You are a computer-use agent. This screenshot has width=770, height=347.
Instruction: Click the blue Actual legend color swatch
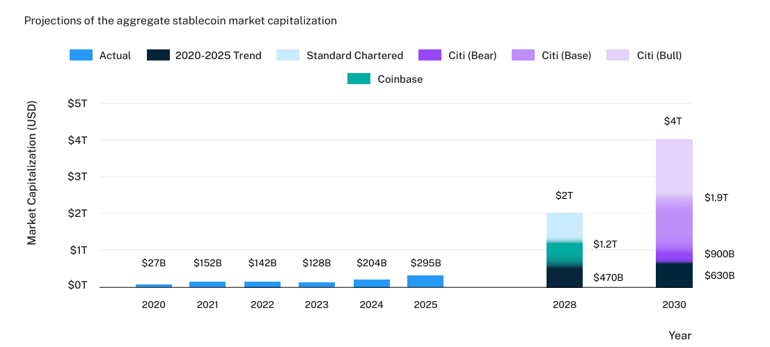coord(81,56)
